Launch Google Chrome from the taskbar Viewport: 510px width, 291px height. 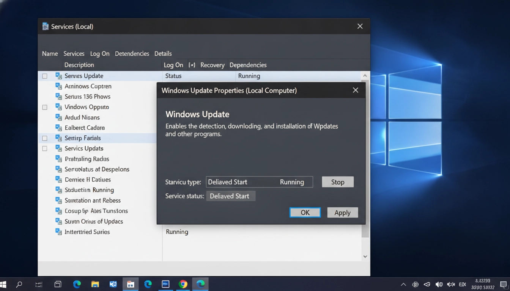(183, 284)
